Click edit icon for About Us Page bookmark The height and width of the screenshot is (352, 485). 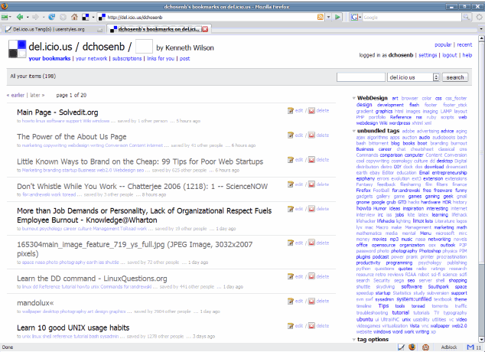pyautogui.click(x=291, y=135)
